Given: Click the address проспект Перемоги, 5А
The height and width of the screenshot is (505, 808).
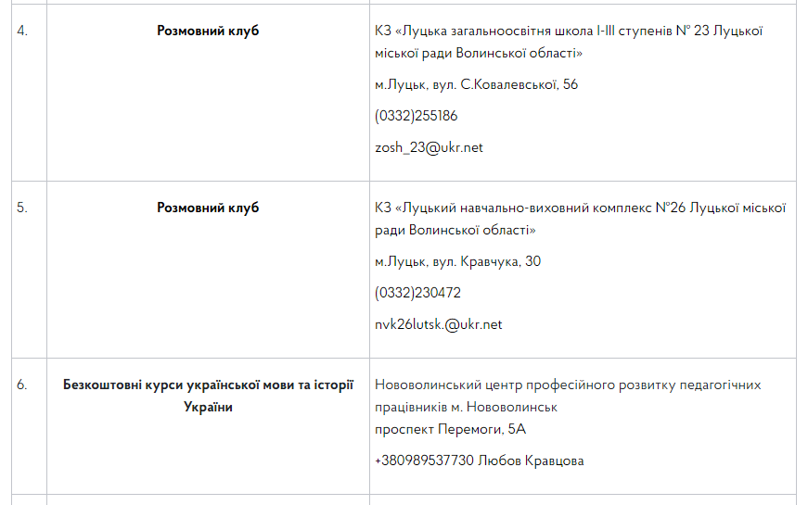Looking at the screenshot, I should tap(450, 429).
